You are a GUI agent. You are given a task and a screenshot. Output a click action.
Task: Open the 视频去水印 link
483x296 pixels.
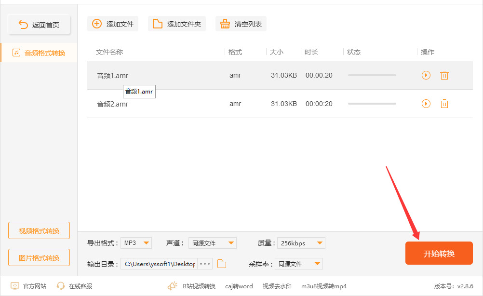[x=277, y=286]
